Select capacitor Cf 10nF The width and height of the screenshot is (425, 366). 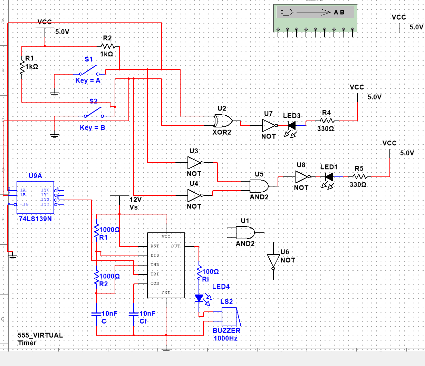click(x=134, y=314)
